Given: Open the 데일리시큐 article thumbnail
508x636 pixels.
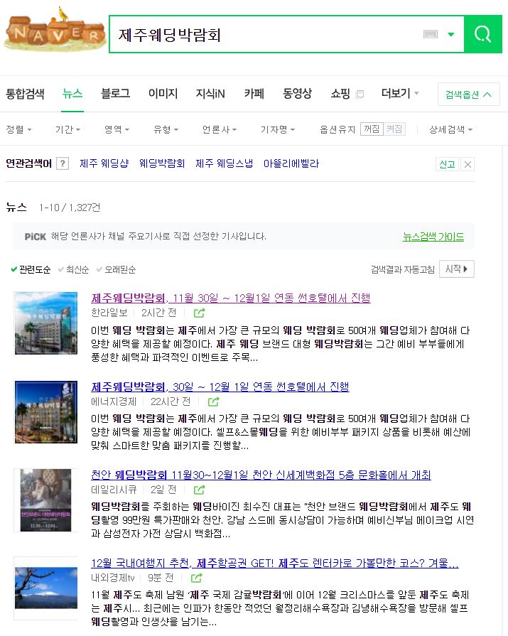Looking at the screenshot, I should click(x=45, y=500).
